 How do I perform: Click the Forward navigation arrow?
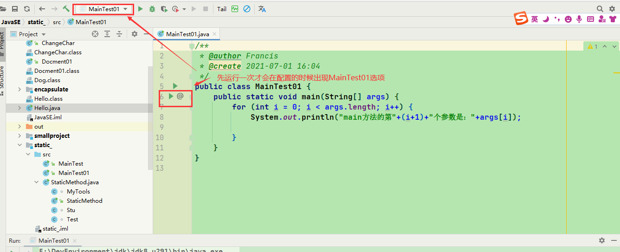(54, 9)
